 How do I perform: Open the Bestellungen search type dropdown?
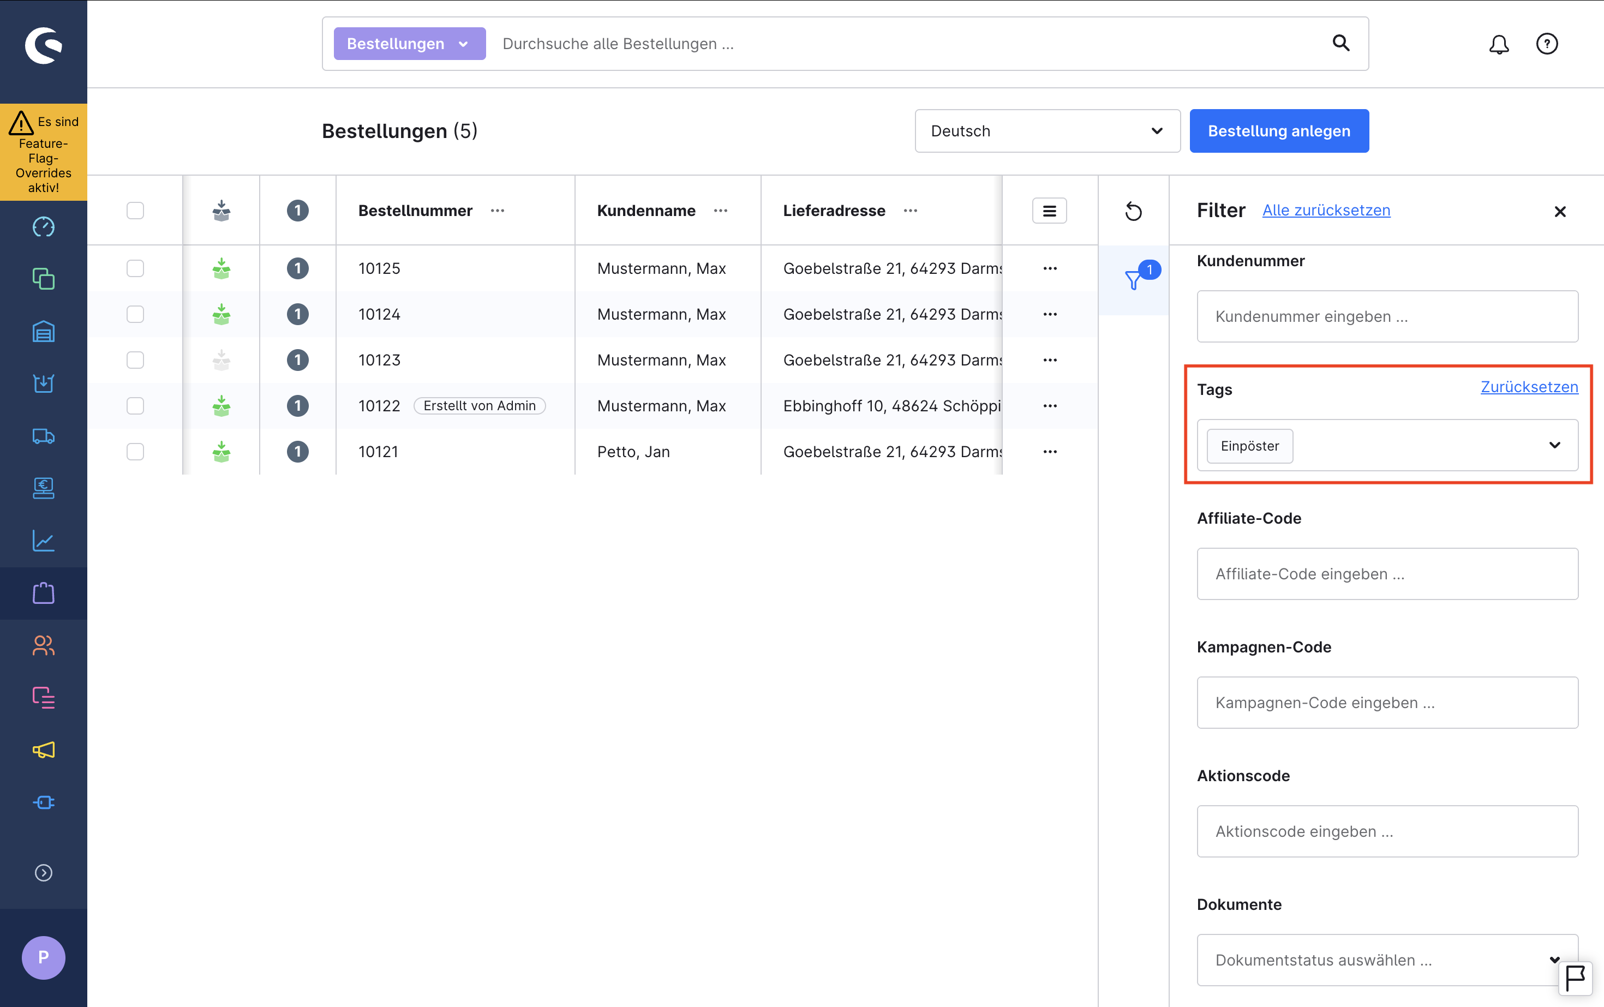(409, 44)
